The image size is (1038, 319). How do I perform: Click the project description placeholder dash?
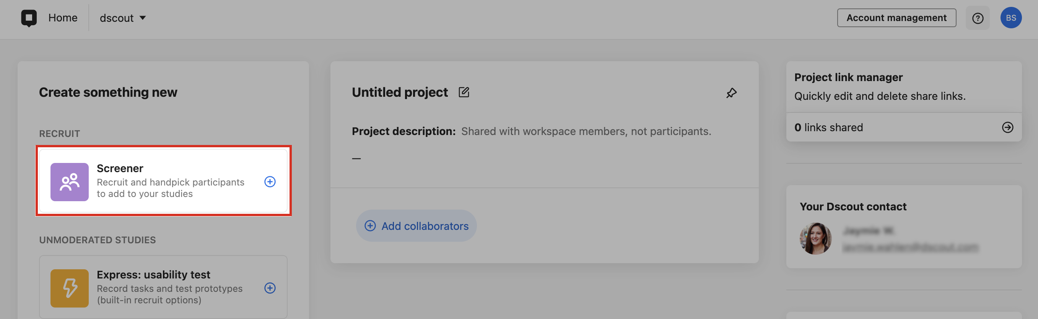tap(356, 159)
